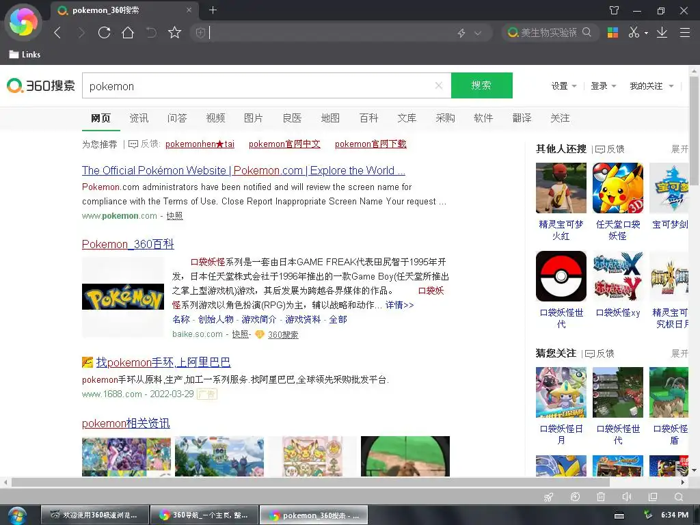Open The Official Pokémon Website result
Screen dimensions: 700x525
click(243, 170)
